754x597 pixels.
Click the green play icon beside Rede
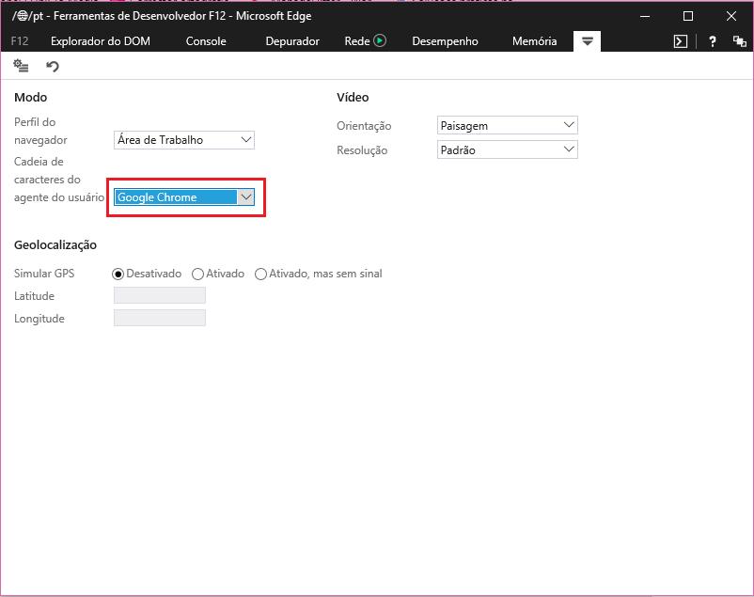point(380,40)
